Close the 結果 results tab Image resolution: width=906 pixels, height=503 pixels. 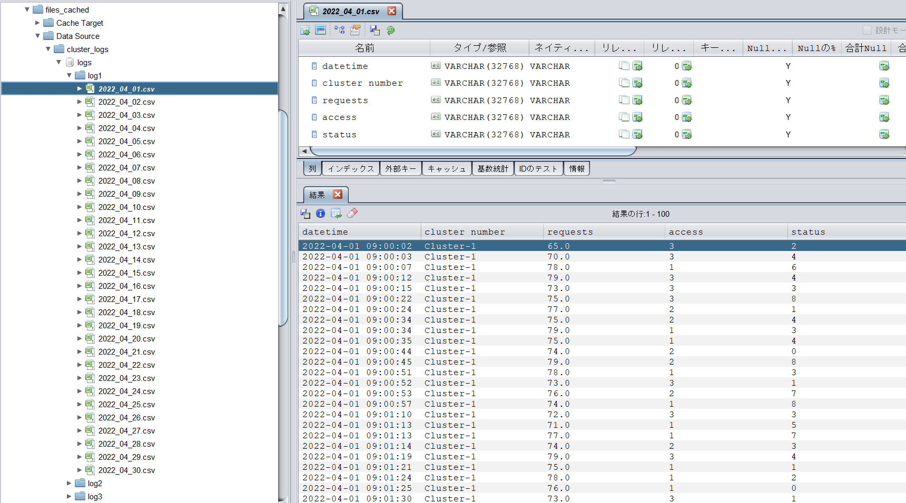tap(338, 194)
